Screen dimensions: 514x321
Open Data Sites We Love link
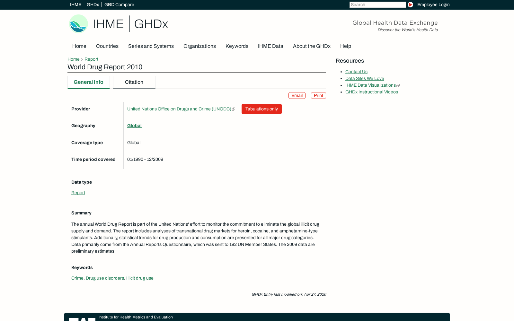365,79
